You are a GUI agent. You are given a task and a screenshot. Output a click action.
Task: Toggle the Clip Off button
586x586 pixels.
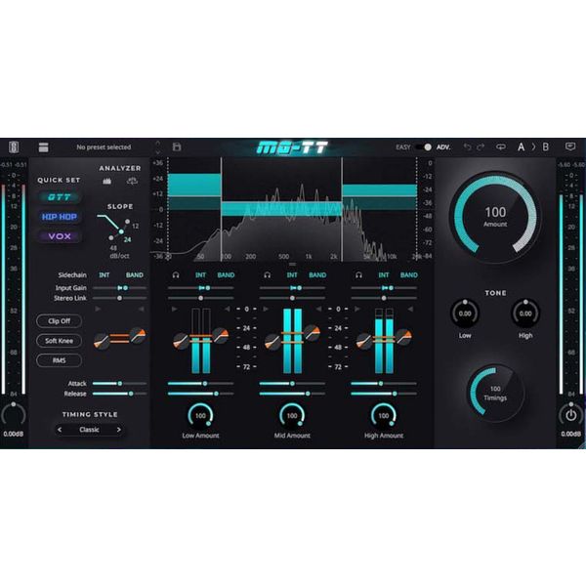click(x=59, y=321)
